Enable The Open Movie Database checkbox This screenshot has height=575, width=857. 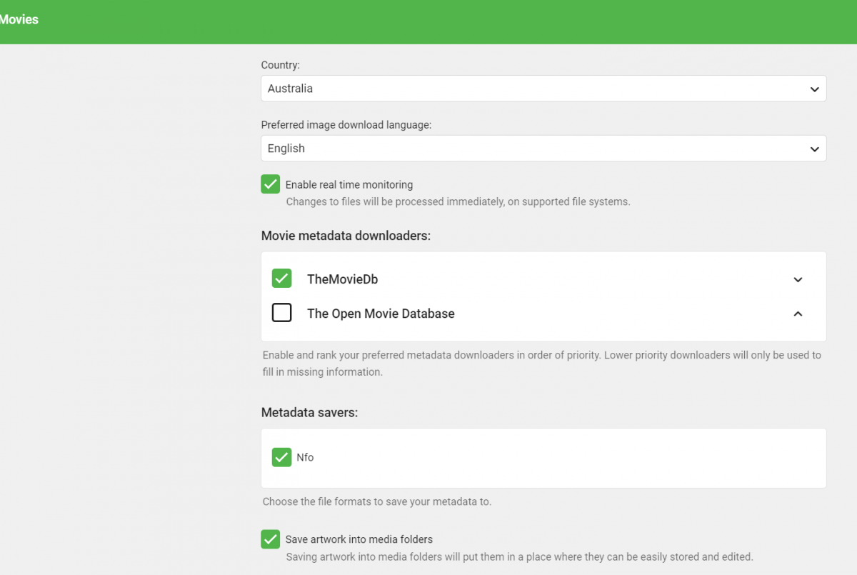click(x=282, y=313)
